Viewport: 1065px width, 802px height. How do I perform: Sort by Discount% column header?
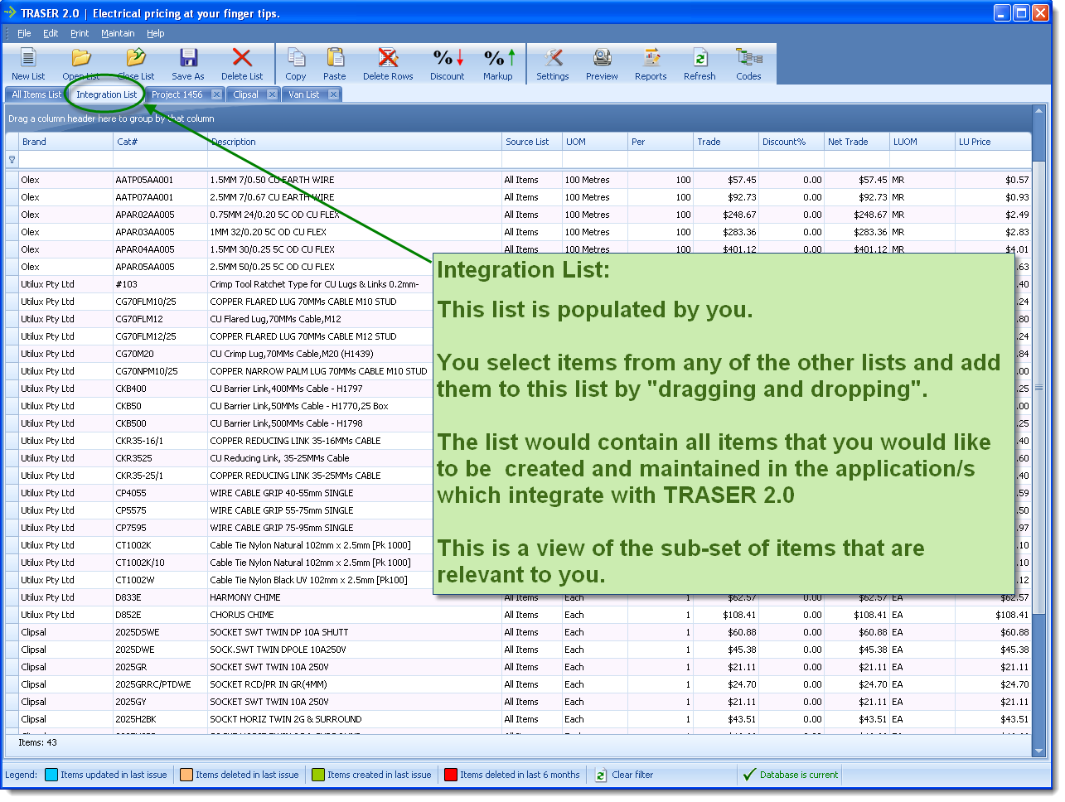tap(791, 142)
